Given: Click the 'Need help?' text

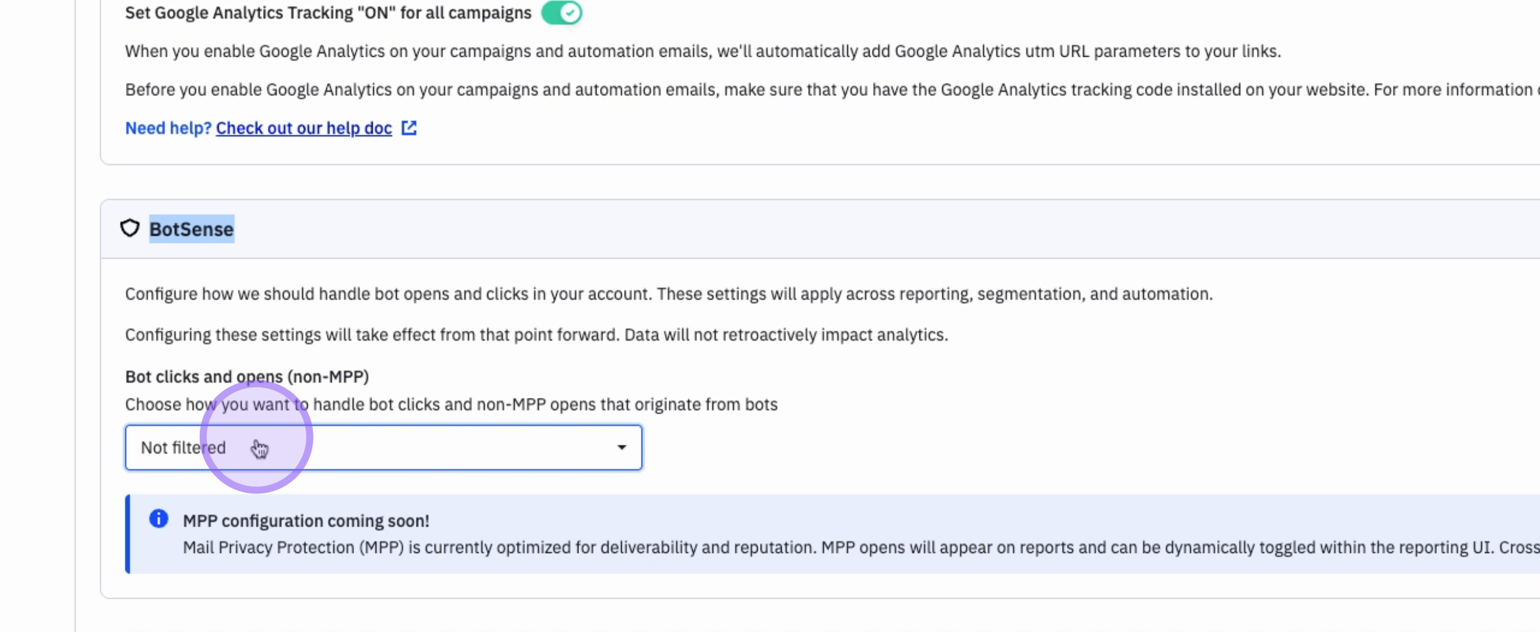Looking at the screenshot, I should point(168,128).
